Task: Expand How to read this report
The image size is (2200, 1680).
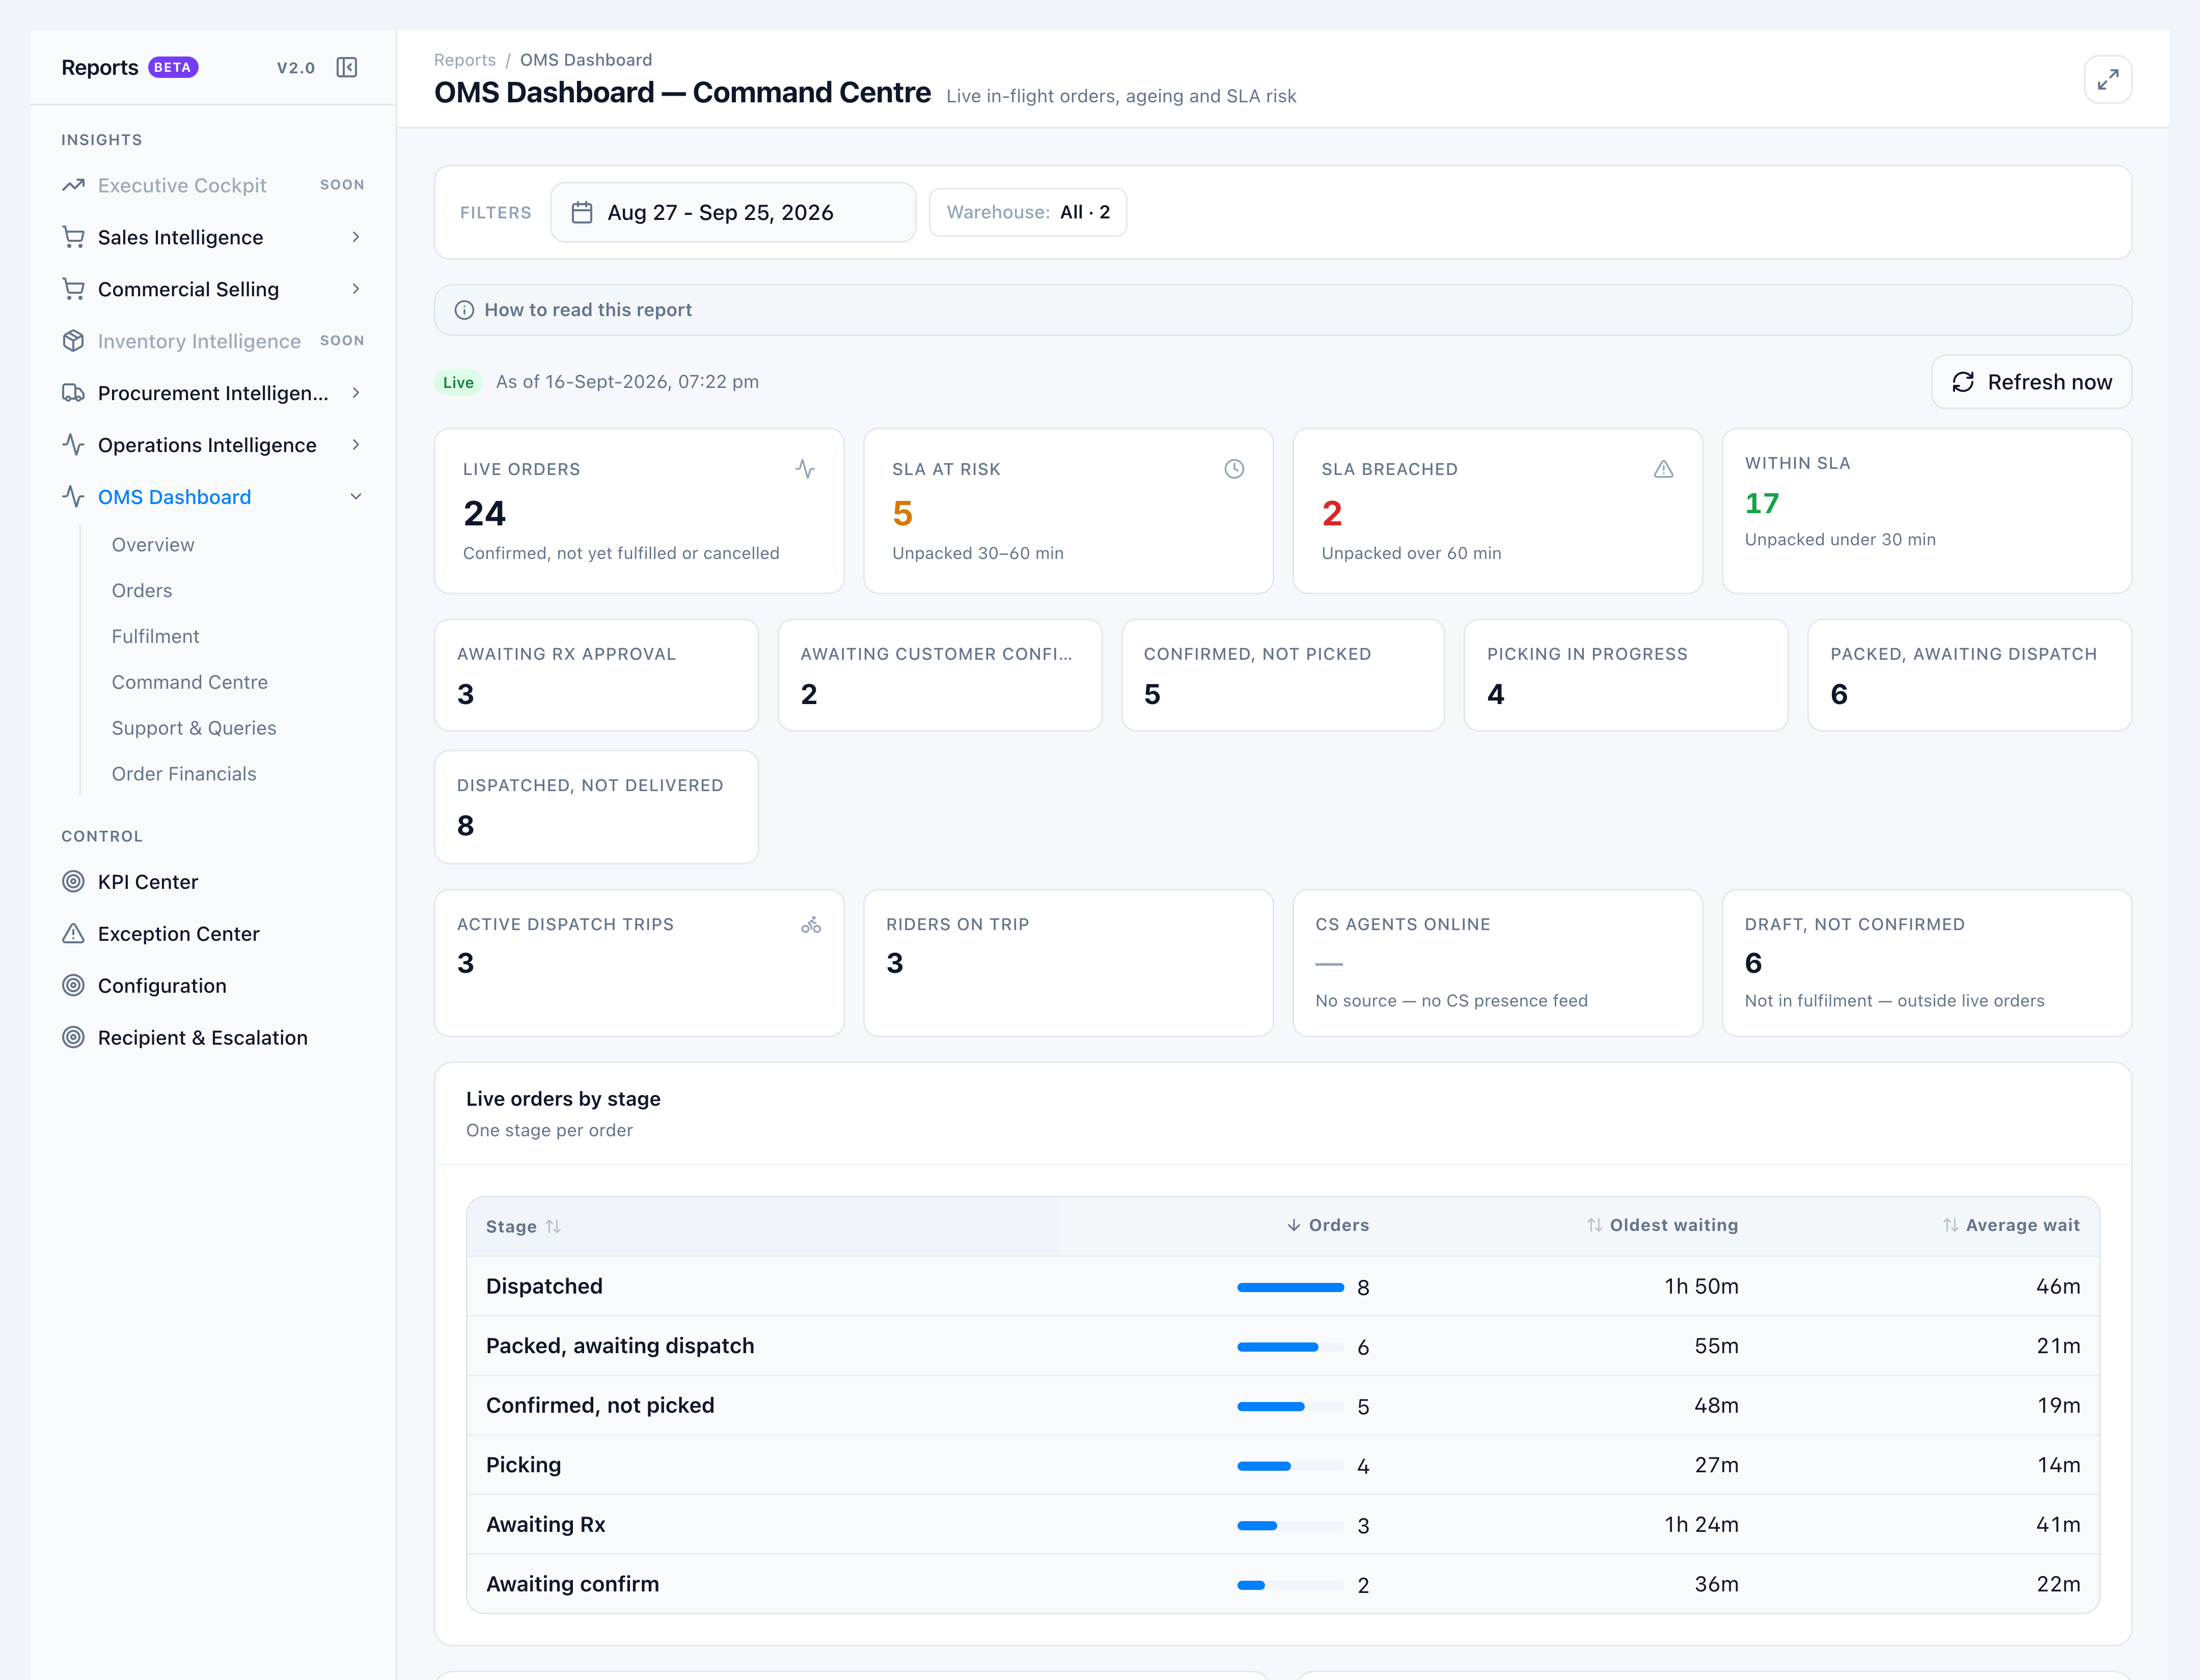Action: [1283, 310]
